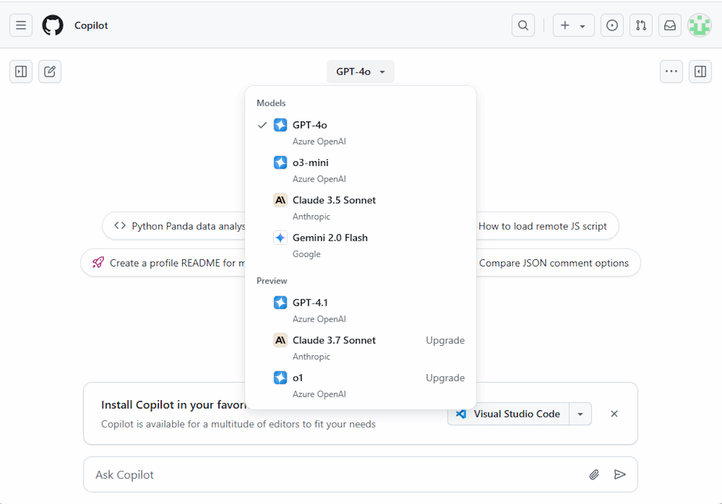Open the search icon in header
The height and width of the screenshot is (504, 722).
pos(523,25)
